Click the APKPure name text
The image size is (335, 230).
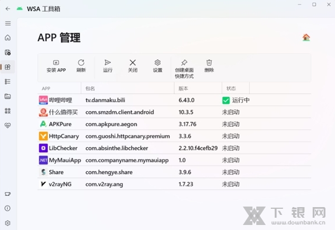[60, 124]
